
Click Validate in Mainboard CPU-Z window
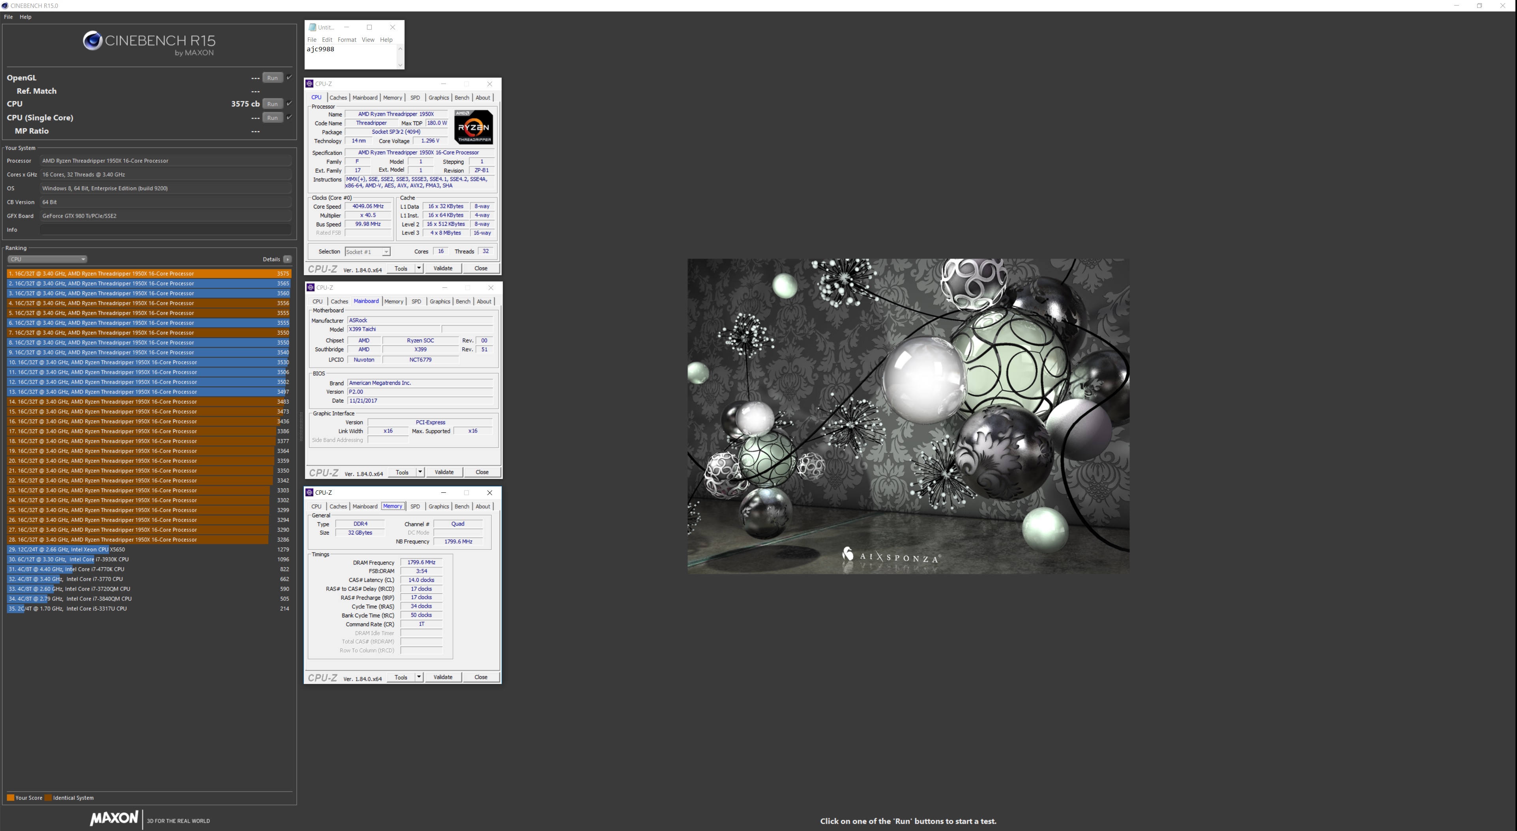(x=444, y=472)
